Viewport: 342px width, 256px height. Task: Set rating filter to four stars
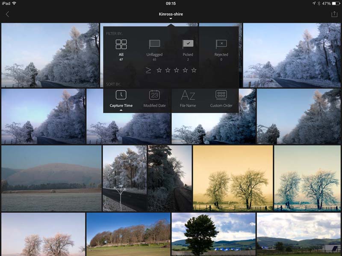coord(185,70)
